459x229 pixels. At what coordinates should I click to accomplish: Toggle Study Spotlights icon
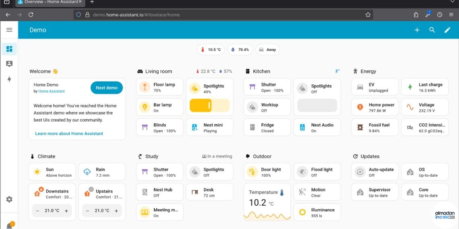(x=194, y=172)
